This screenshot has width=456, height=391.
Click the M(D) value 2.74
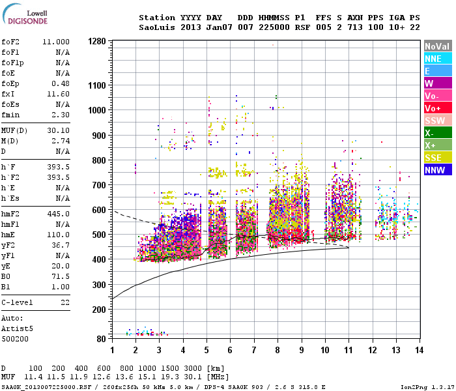61,141
